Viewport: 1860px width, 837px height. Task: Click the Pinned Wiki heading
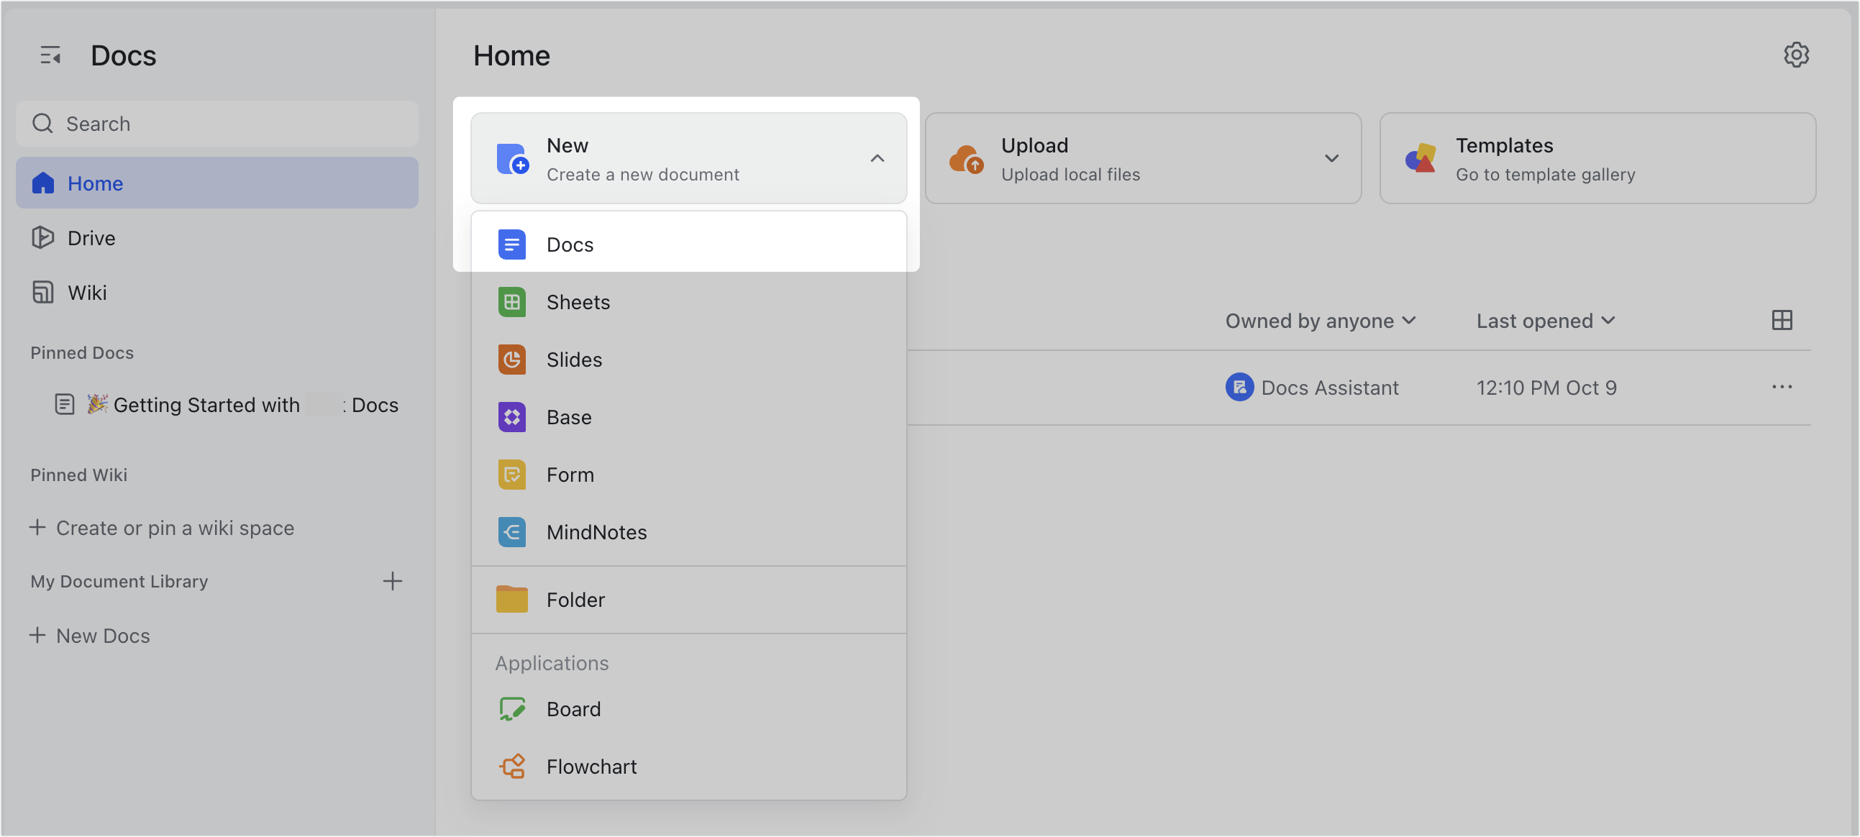(x=78, y=475)
